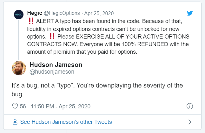Open the quoted Hegic ALERT tweet text
205x133 pixels.
(x=108, y=37)
